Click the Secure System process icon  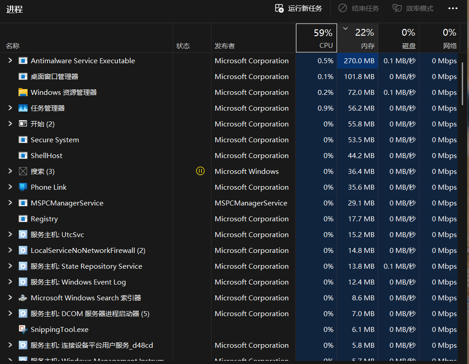click(x=23, y=140)
